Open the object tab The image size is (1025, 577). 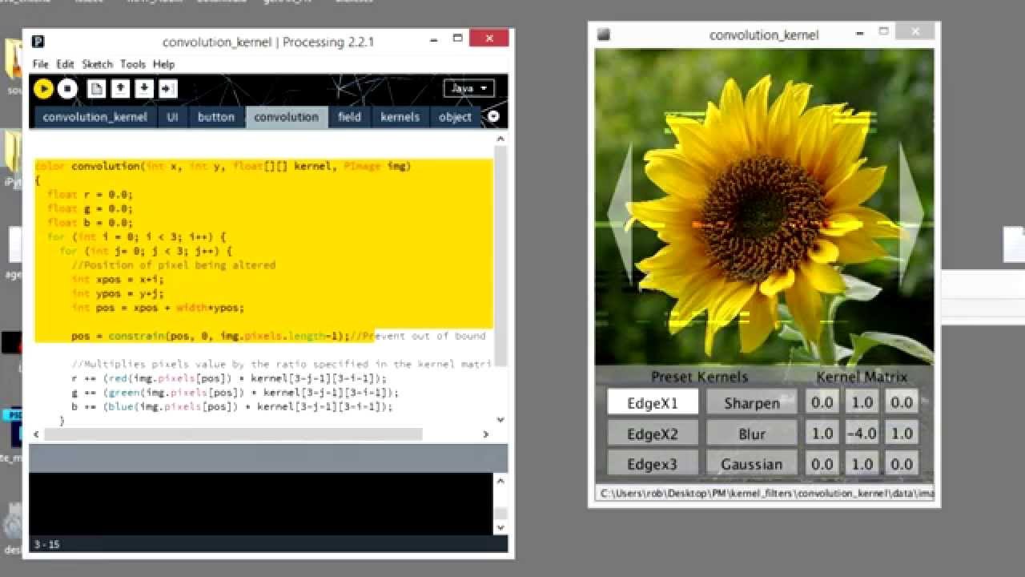455,117
